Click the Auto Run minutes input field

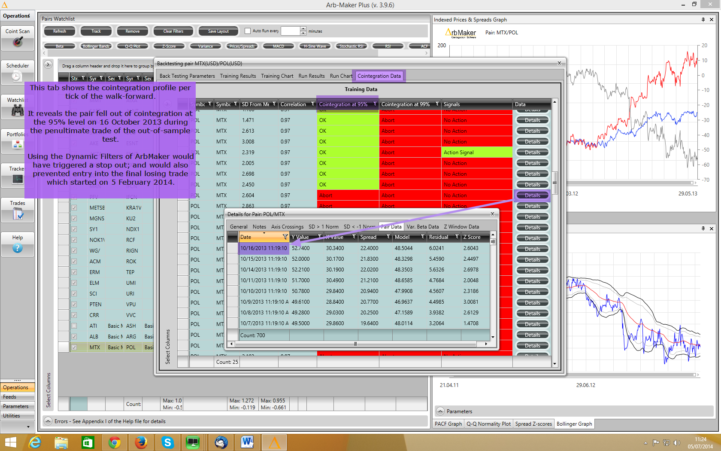[291, 31]
